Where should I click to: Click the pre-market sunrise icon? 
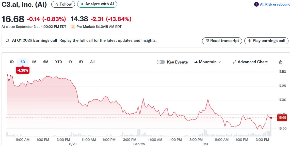(73, 27)
